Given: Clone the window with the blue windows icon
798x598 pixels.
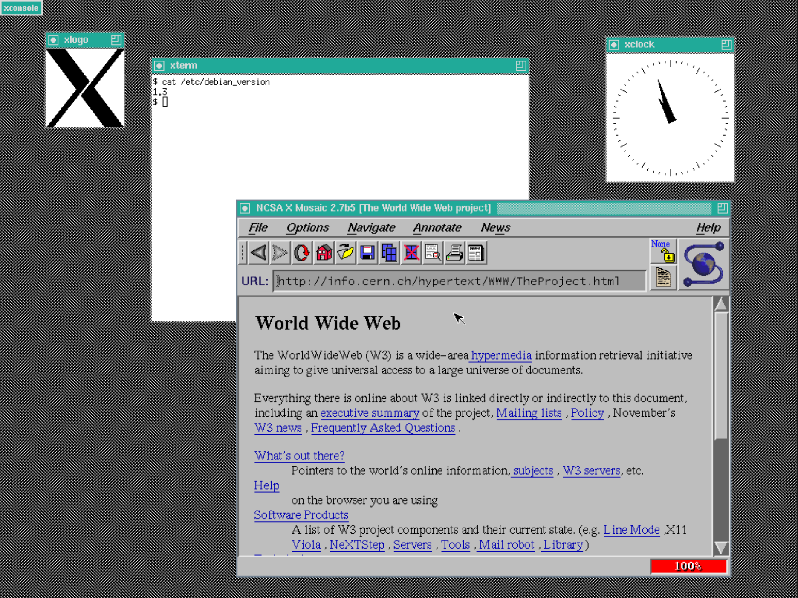Looking at the screenshot, I should (x=389, y=253).
